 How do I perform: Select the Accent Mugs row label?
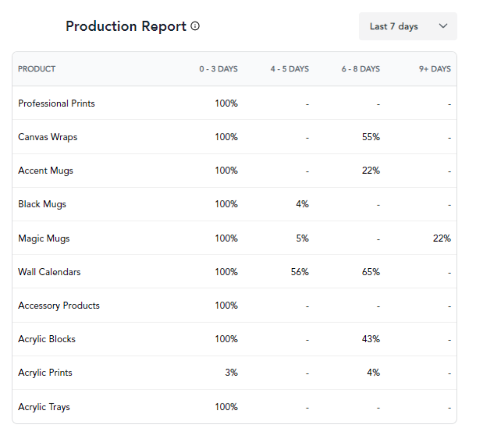(45, 171)
